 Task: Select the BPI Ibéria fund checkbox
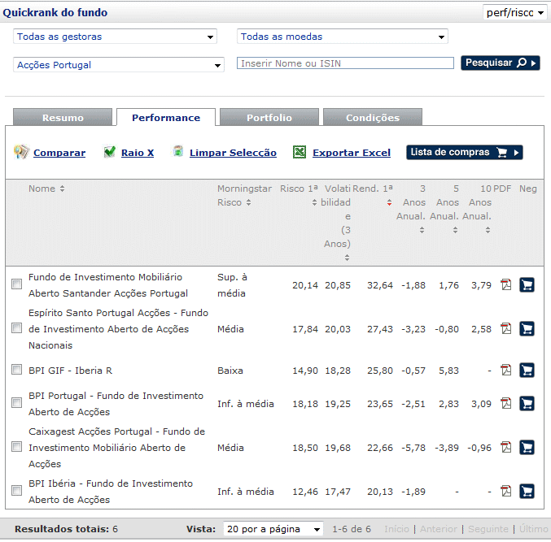click(x=16, y=491)
